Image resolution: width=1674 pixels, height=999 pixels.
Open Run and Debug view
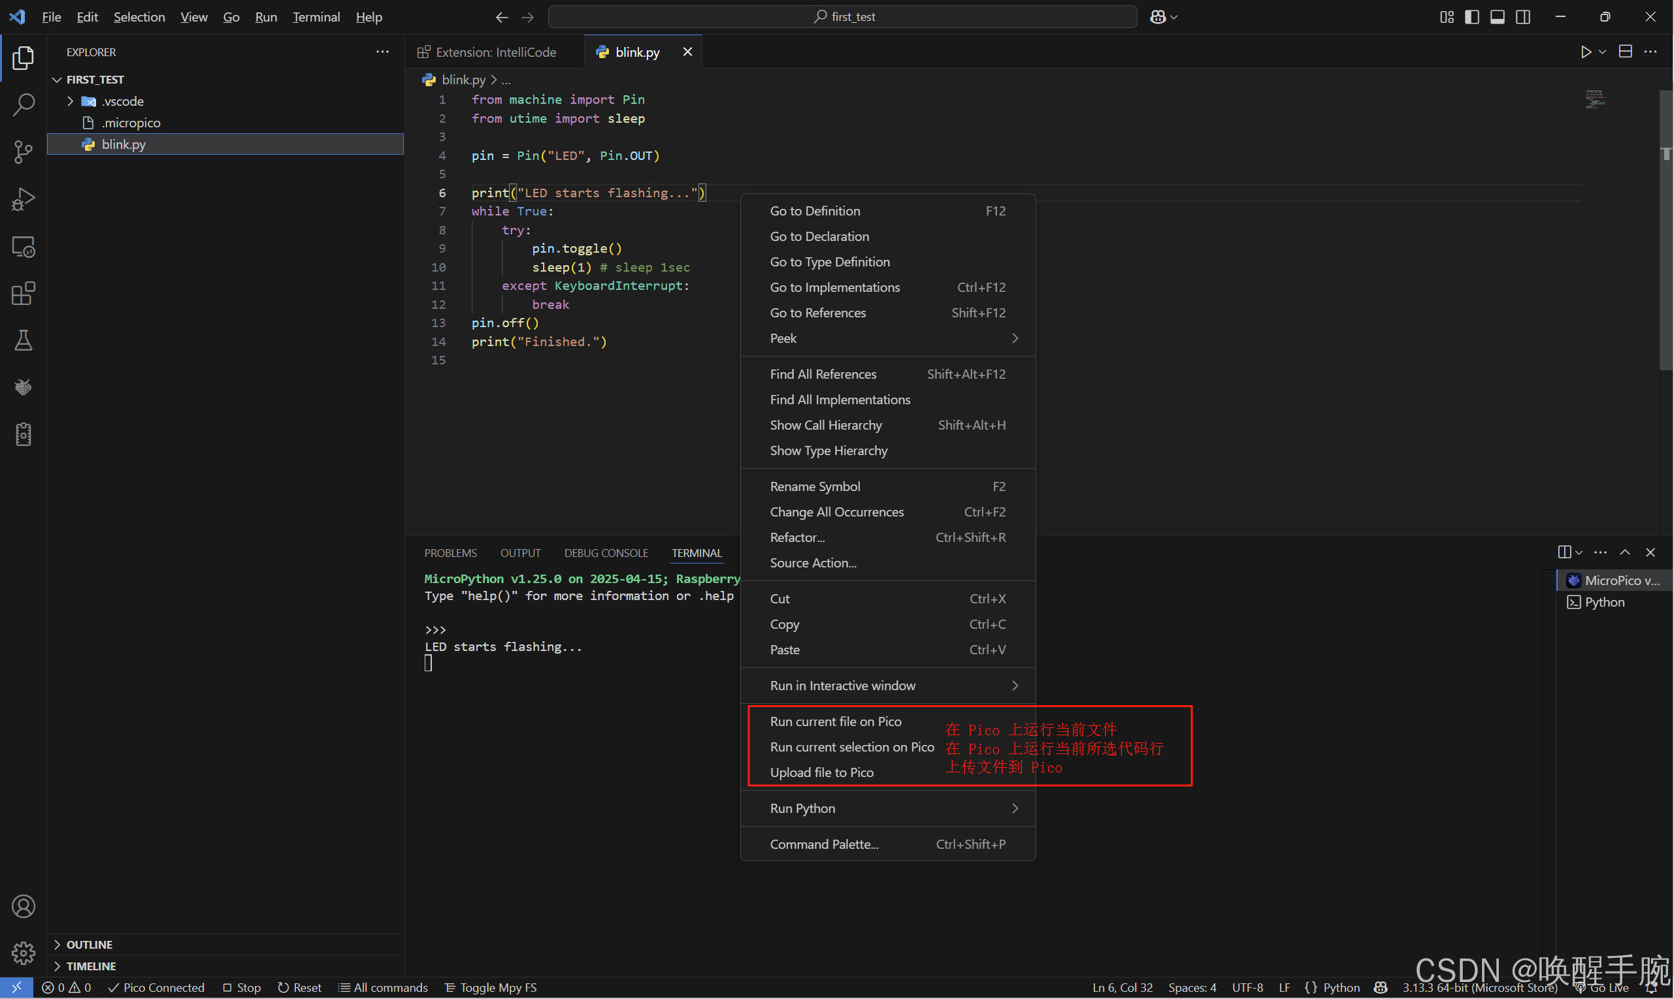pos(24,199)
